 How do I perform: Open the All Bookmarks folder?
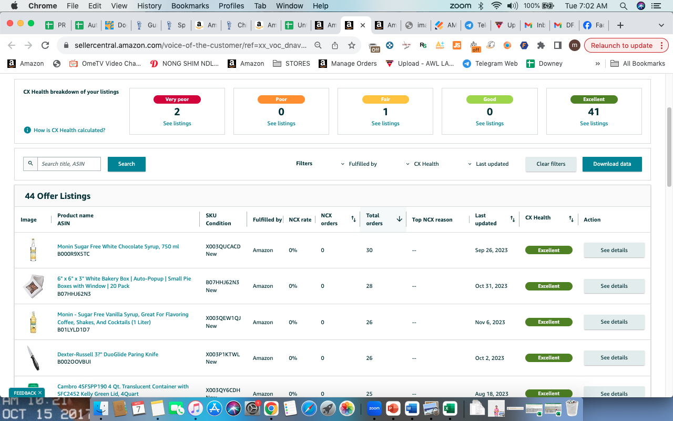tap(638, 64)
